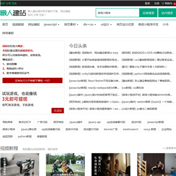Image resolution: width=176 pixels, height=176 pixels.
Task: Expand the div+css nav dropdown
Action: coord(89,24)
